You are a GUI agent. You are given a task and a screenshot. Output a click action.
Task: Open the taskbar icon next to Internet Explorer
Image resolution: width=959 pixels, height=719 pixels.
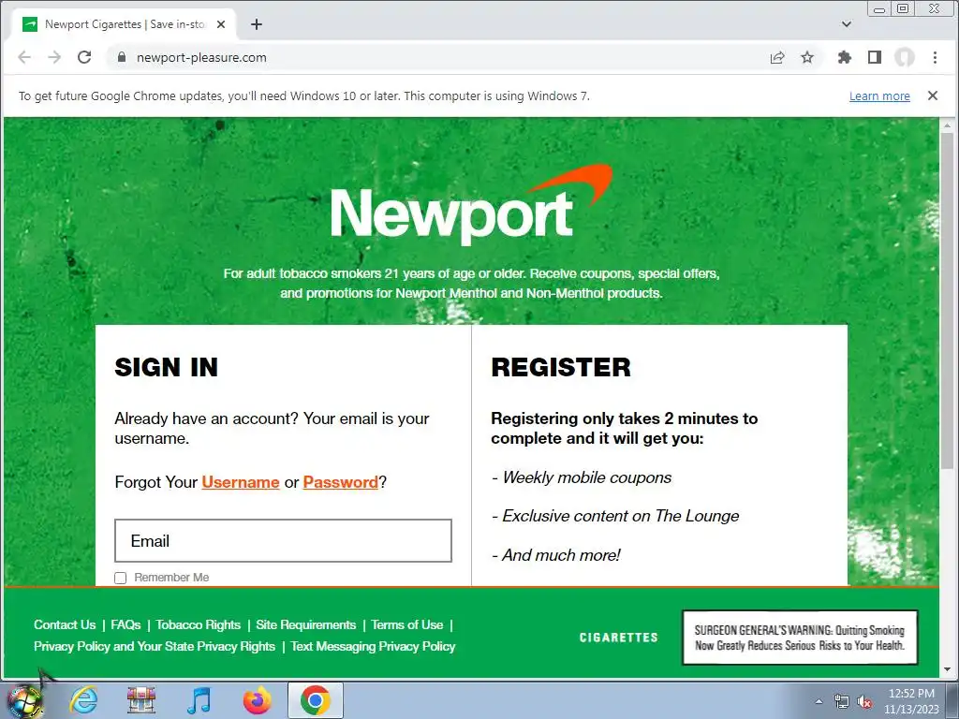coord(141,700)
